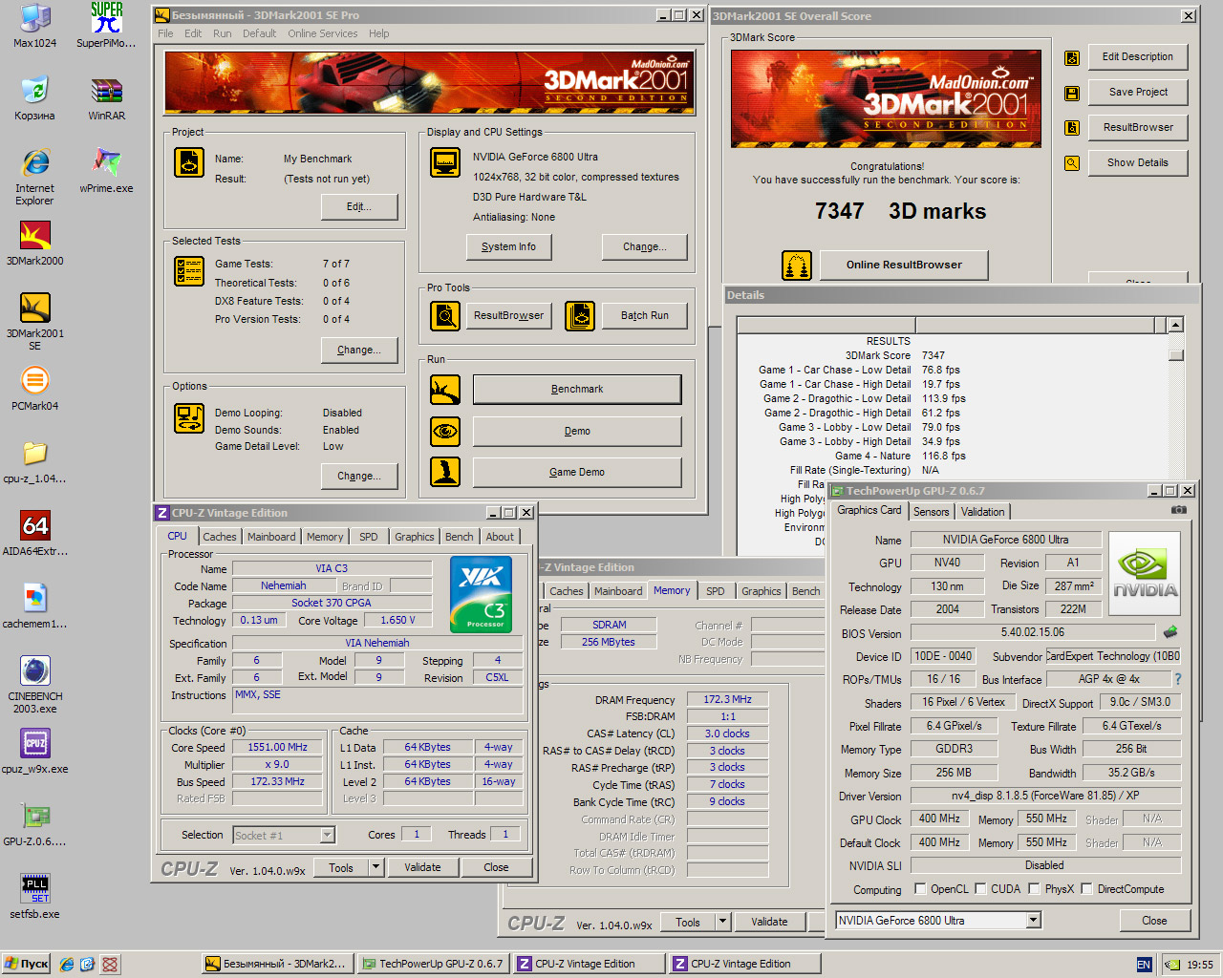The width and height of the screenshot is (1223, 978).
Task: Open AIDA64 Extreme desktop icon
Action: click(35, 525)
